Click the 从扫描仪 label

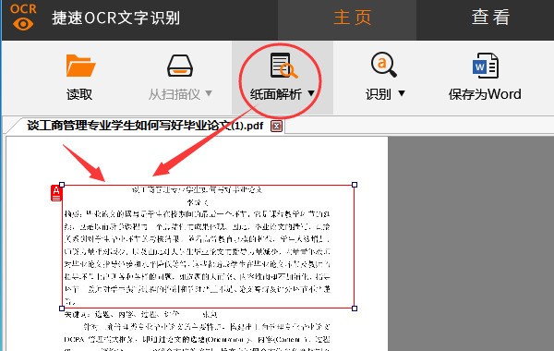[175, 94]
